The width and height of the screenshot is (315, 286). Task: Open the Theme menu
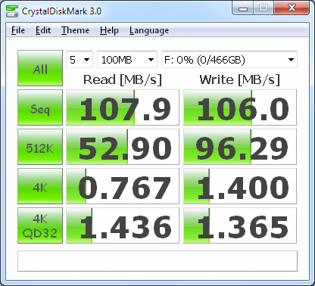(75, 30)
